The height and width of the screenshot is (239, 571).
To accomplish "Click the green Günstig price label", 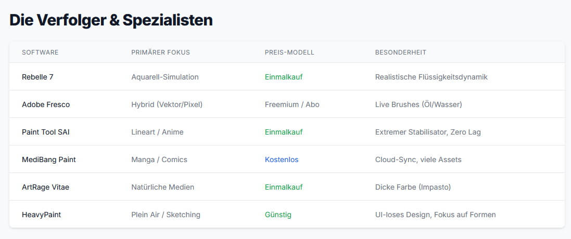I will [x=278, y=215].
